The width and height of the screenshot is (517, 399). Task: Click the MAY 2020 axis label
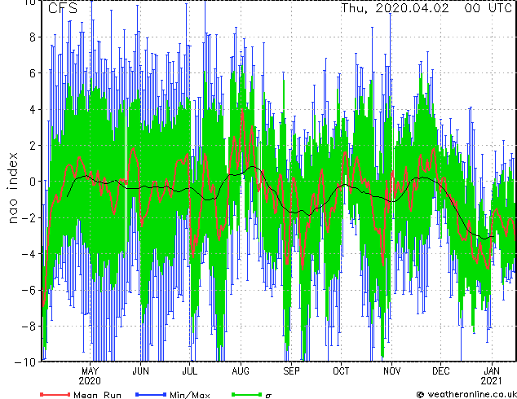coord(90,376)
